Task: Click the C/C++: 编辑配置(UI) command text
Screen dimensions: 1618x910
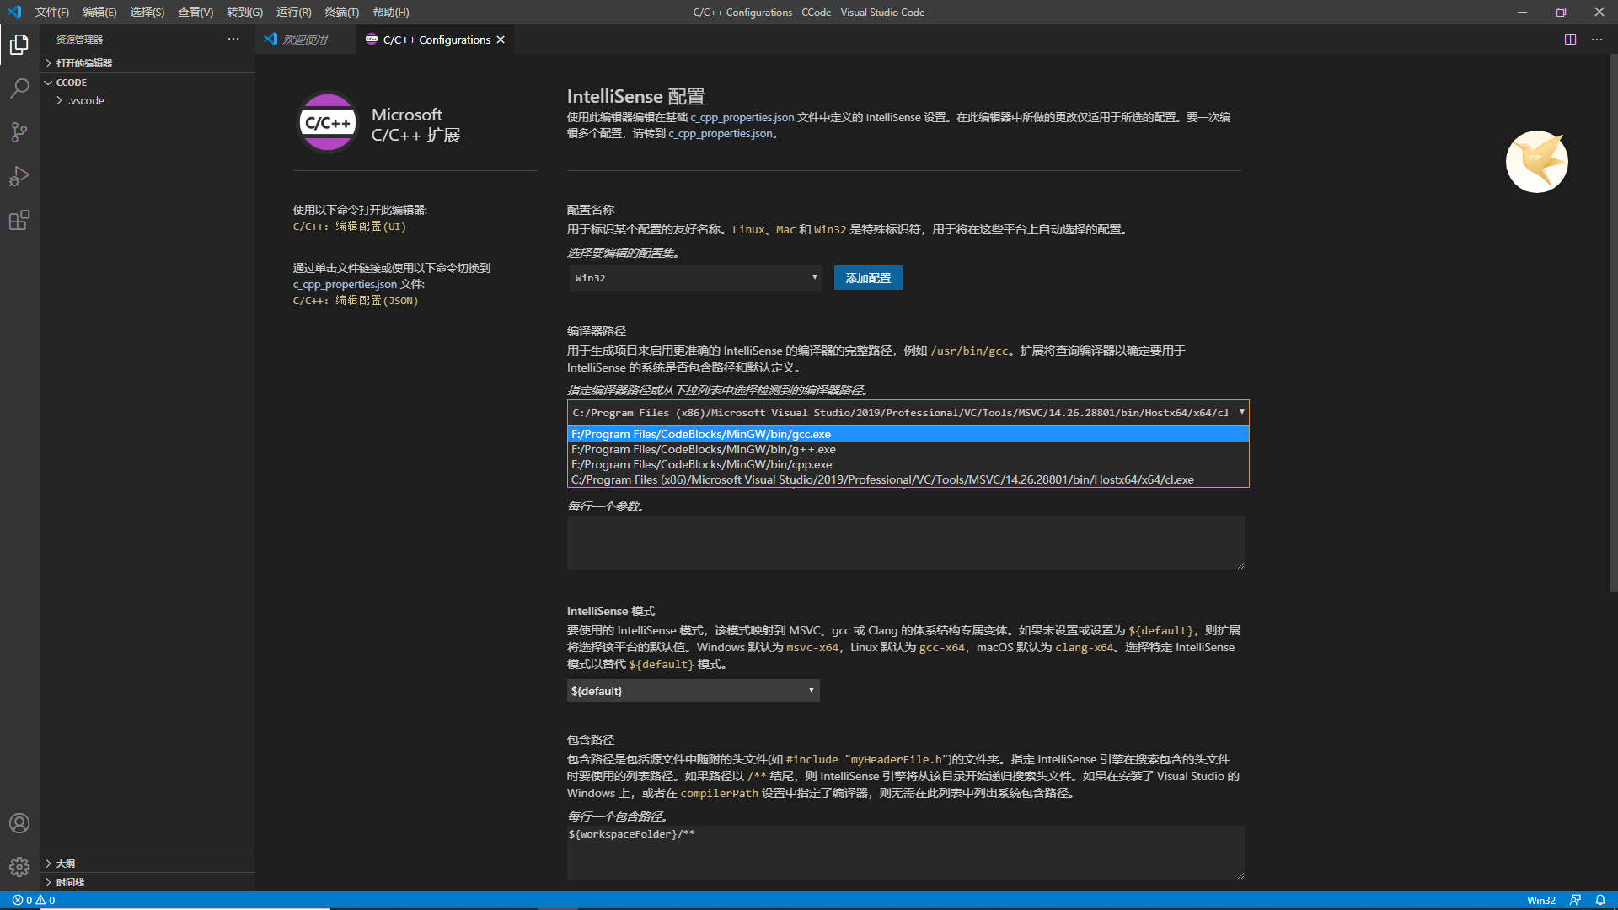Action: click(x=350, y=227)
